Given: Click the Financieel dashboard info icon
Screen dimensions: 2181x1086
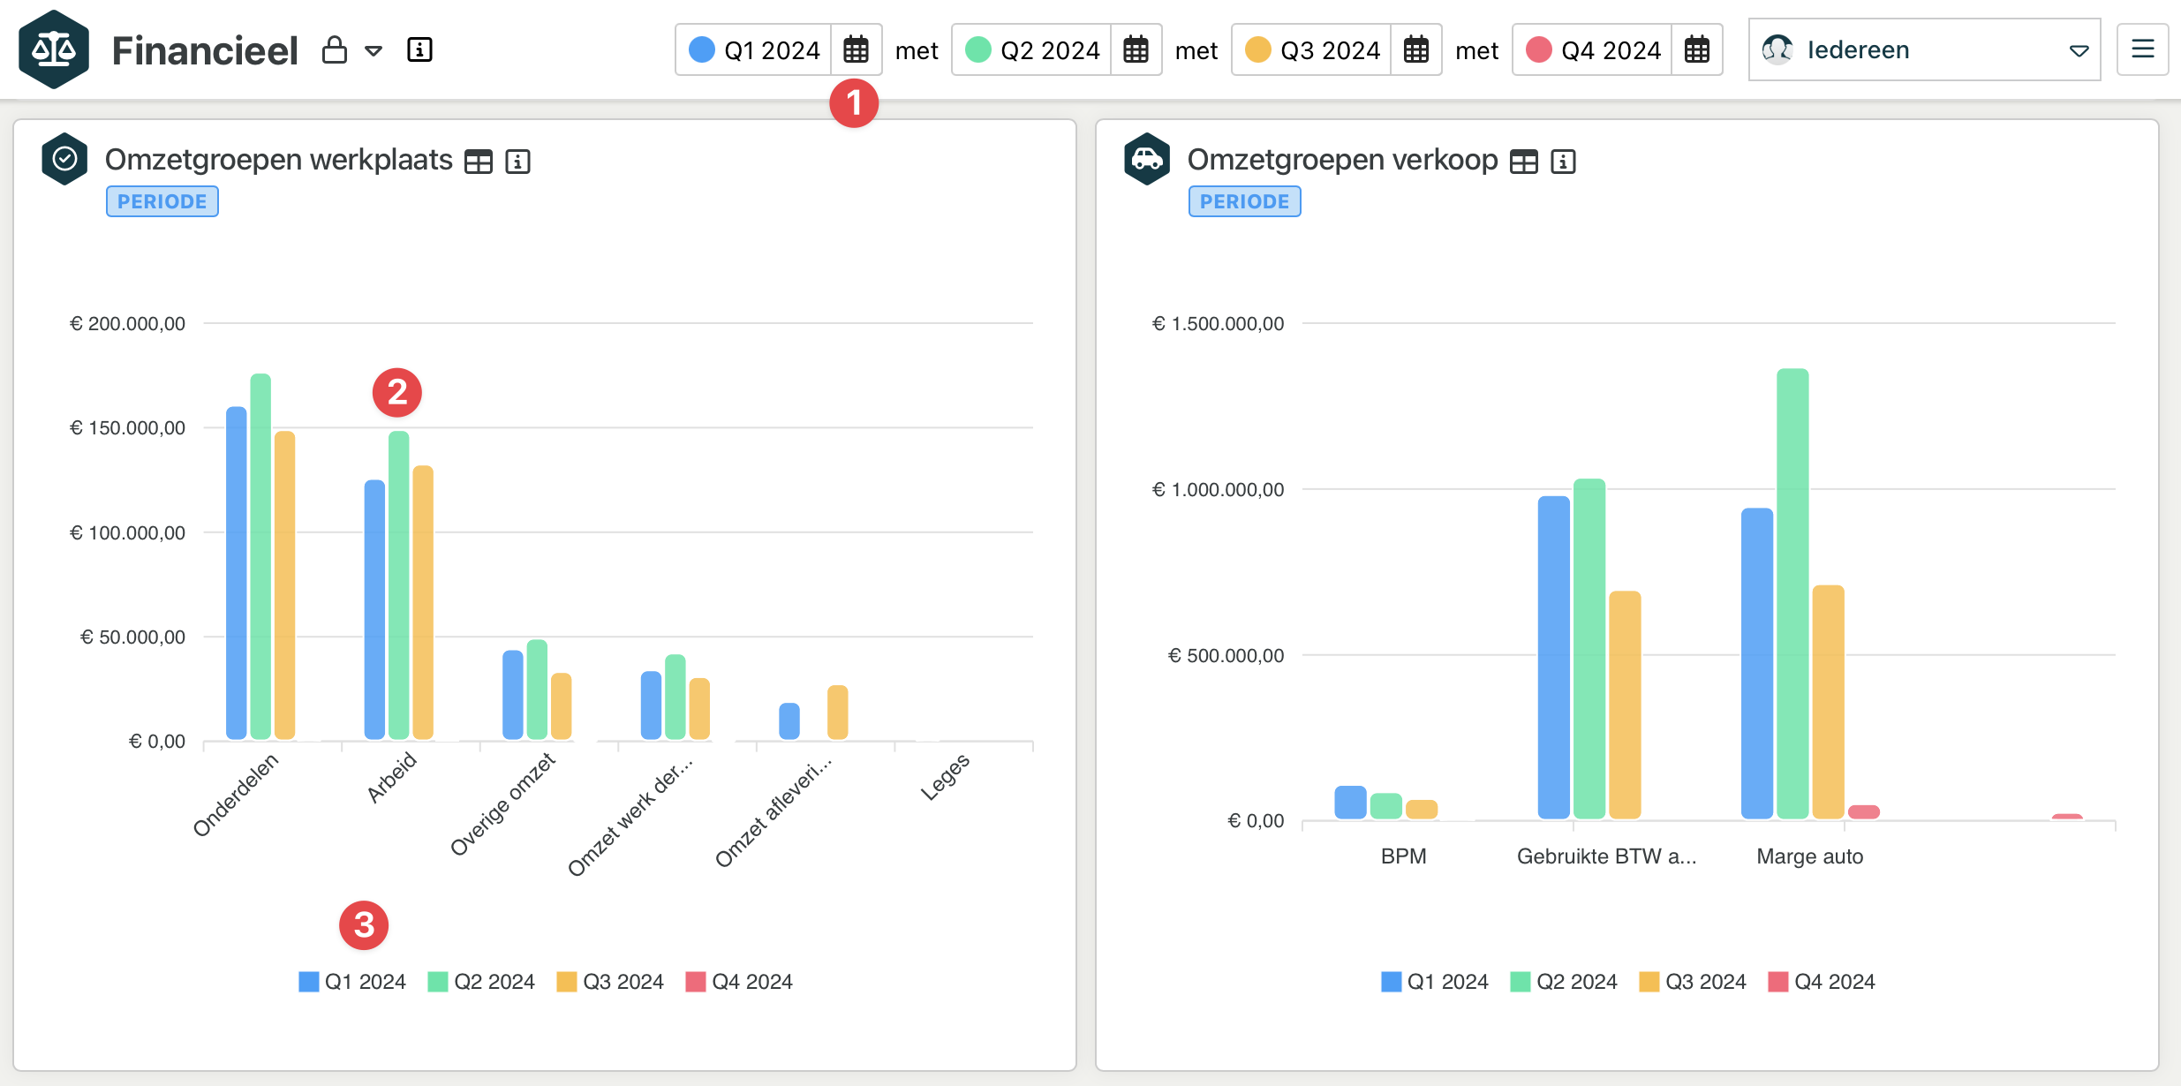Looking at the screenshot, I should [419, 50].
